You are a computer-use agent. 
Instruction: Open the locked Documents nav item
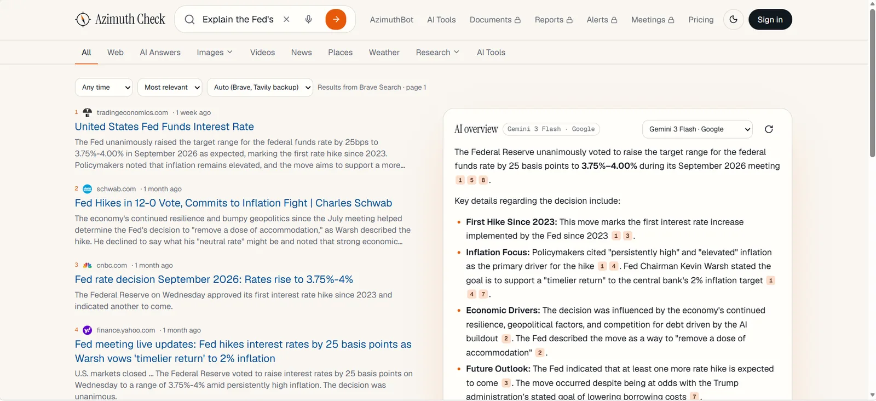(495, 20)
